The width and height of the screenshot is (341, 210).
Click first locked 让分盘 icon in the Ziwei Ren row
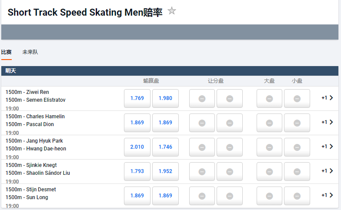pyautogui.click(x=202, y=99)
